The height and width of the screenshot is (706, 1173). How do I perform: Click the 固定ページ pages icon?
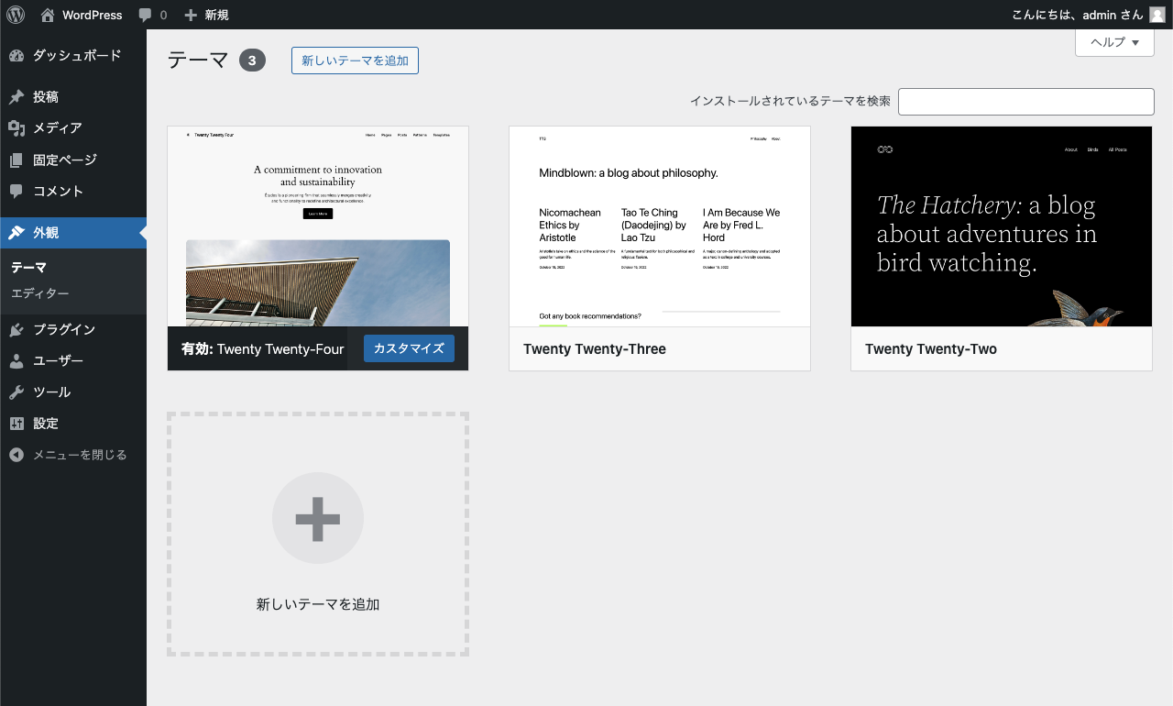pos(16,160)
